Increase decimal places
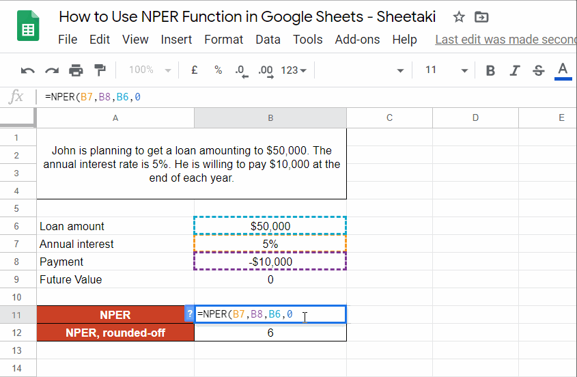 click(x=266, y=71)
